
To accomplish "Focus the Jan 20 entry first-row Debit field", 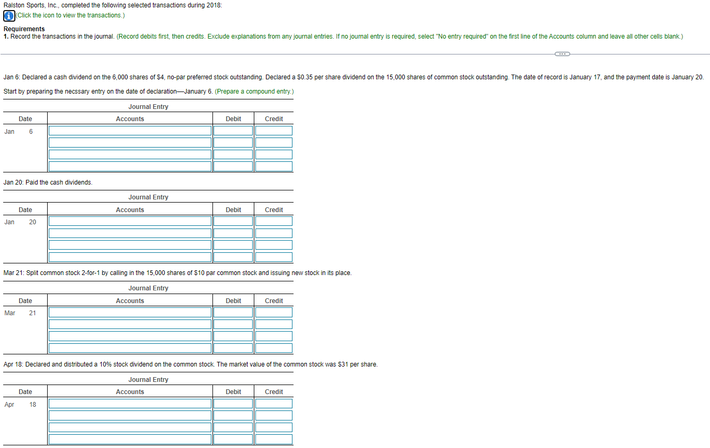I will [233, 222].
